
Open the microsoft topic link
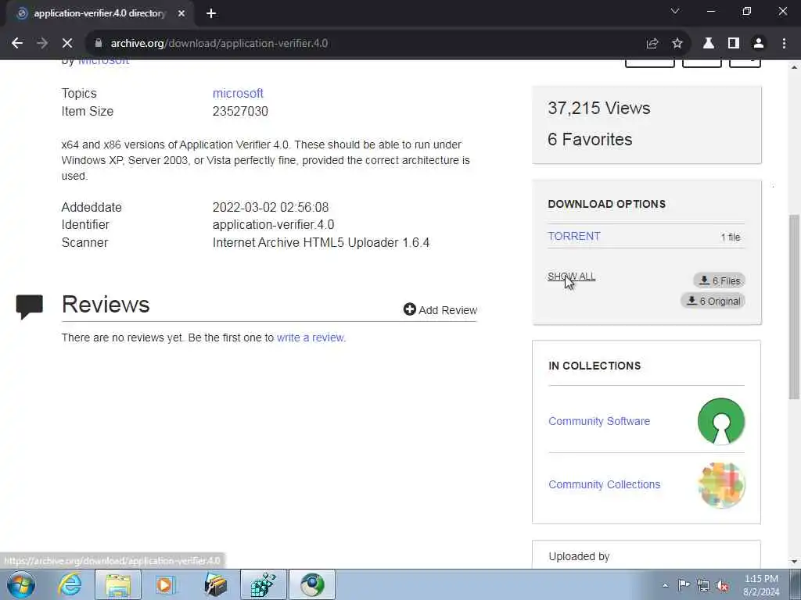click(x=238, y=94)
